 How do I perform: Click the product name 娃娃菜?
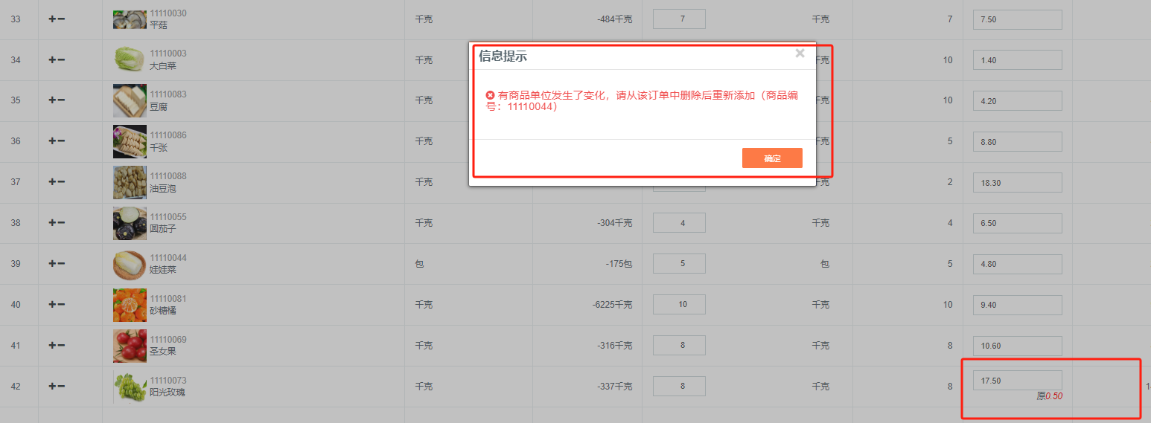163,270
